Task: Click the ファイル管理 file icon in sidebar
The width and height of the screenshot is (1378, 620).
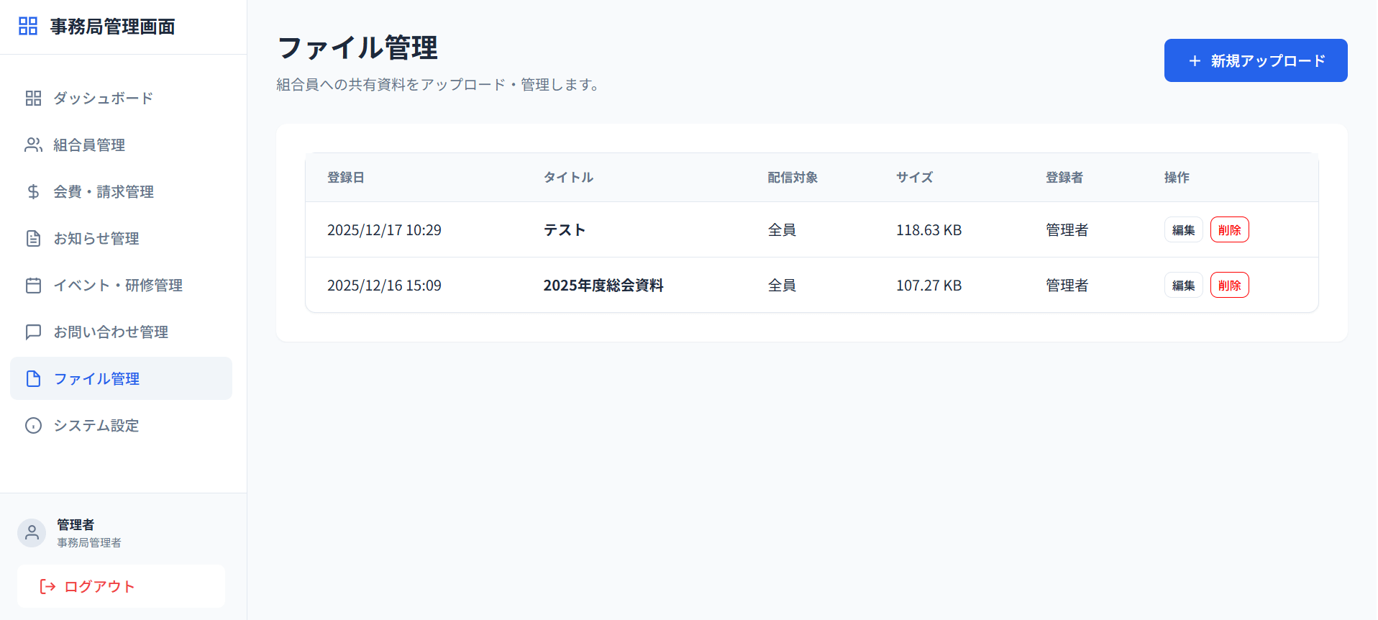Action: pos(33,379)
